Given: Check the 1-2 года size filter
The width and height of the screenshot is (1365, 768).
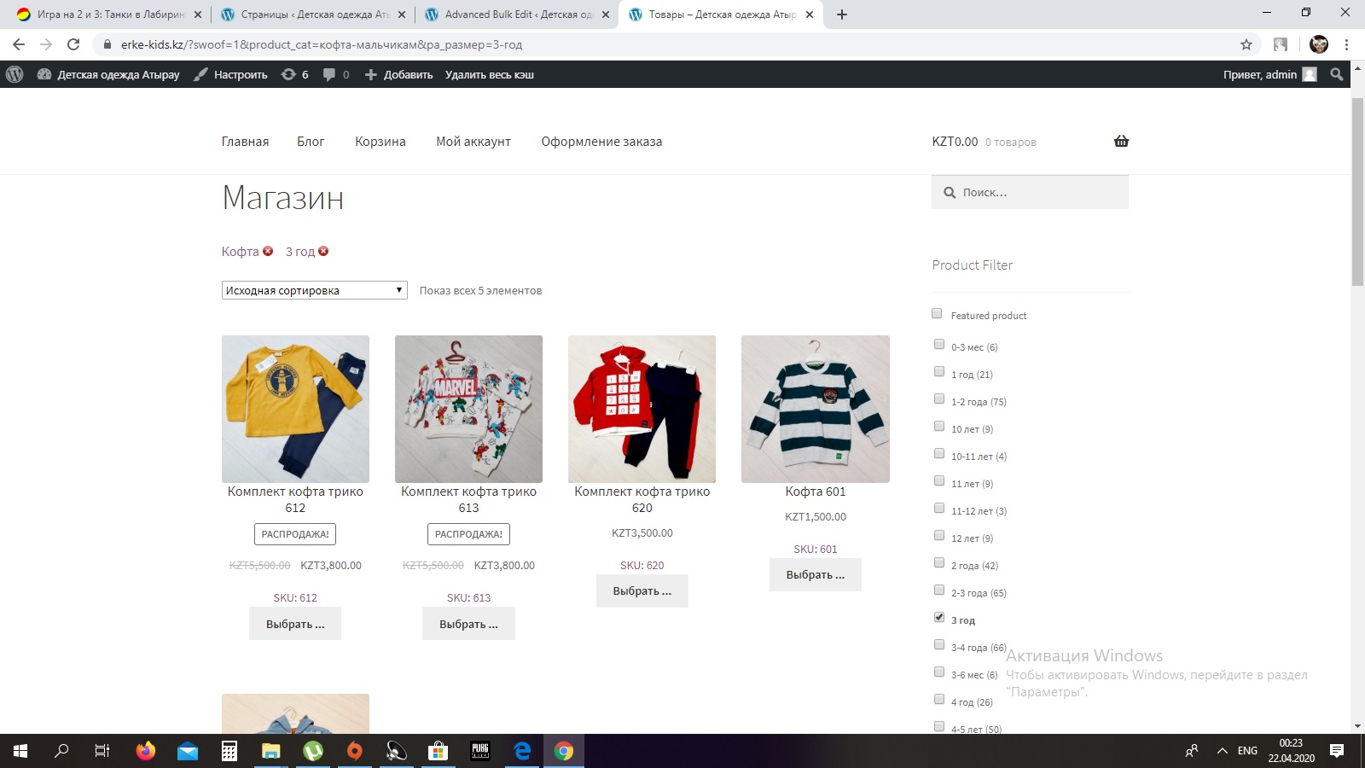Looking at the screenshot, I should pos(939,399).
